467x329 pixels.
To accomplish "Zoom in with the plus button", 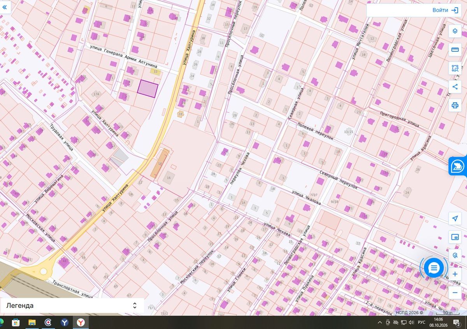I will point(455,274).
